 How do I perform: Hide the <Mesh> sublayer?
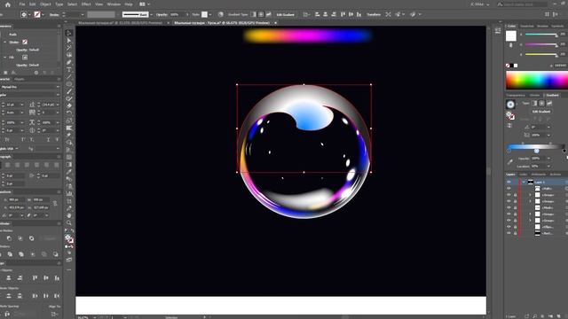pyautogui.click(x=509, y=207)
